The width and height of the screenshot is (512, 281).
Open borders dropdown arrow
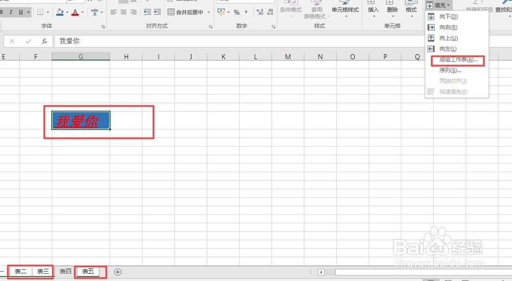point(48,12)
